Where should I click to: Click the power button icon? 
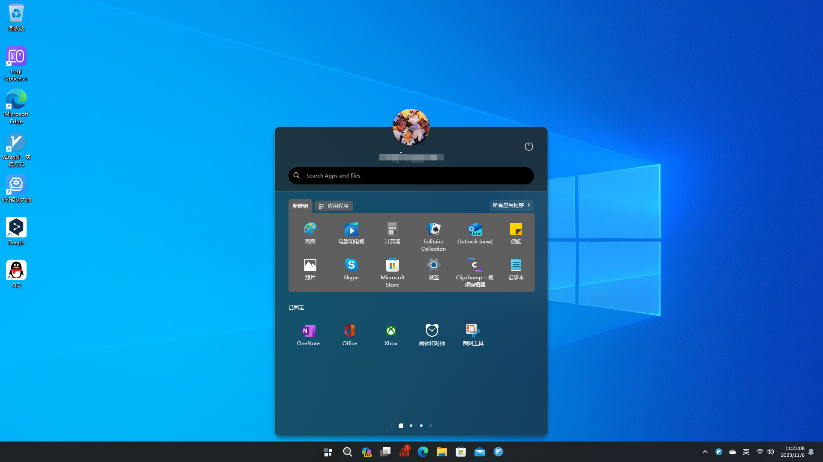pos(529,146)
